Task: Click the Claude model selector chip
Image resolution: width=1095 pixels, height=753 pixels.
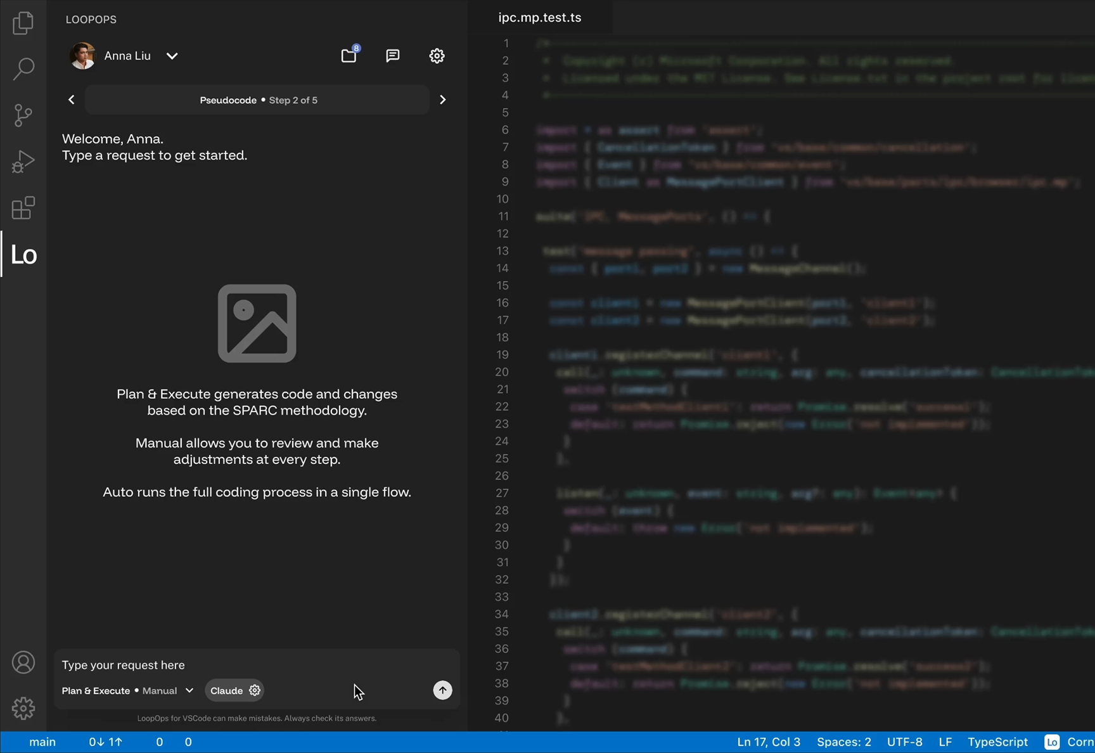Action: pos(234,690)
